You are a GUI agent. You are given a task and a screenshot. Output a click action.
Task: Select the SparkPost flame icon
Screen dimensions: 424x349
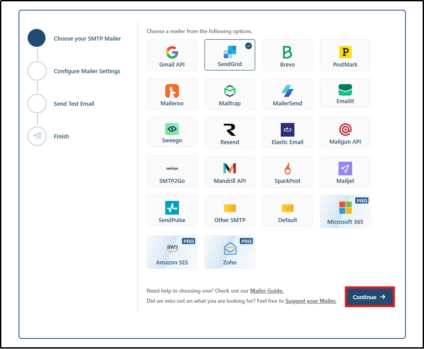pos(287,168)
